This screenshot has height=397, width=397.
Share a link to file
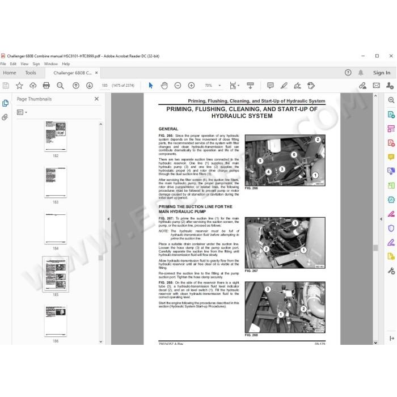[x=362, y=86]
